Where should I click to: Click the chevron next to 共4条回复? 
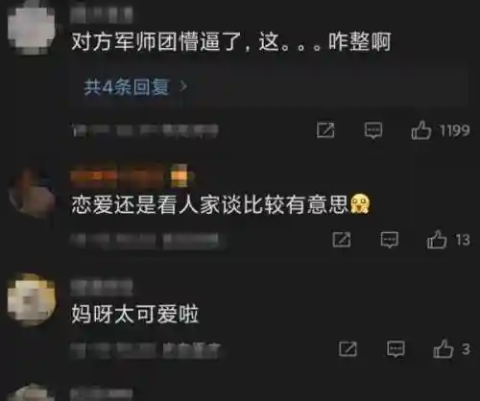(183, 86)
